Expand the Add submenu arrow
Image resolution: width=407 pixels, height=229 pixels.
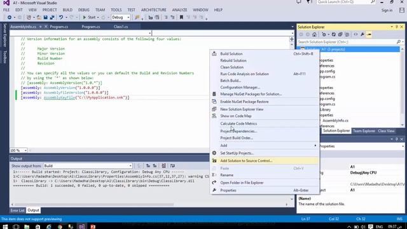pyautogui.click(x=315, y=146)
